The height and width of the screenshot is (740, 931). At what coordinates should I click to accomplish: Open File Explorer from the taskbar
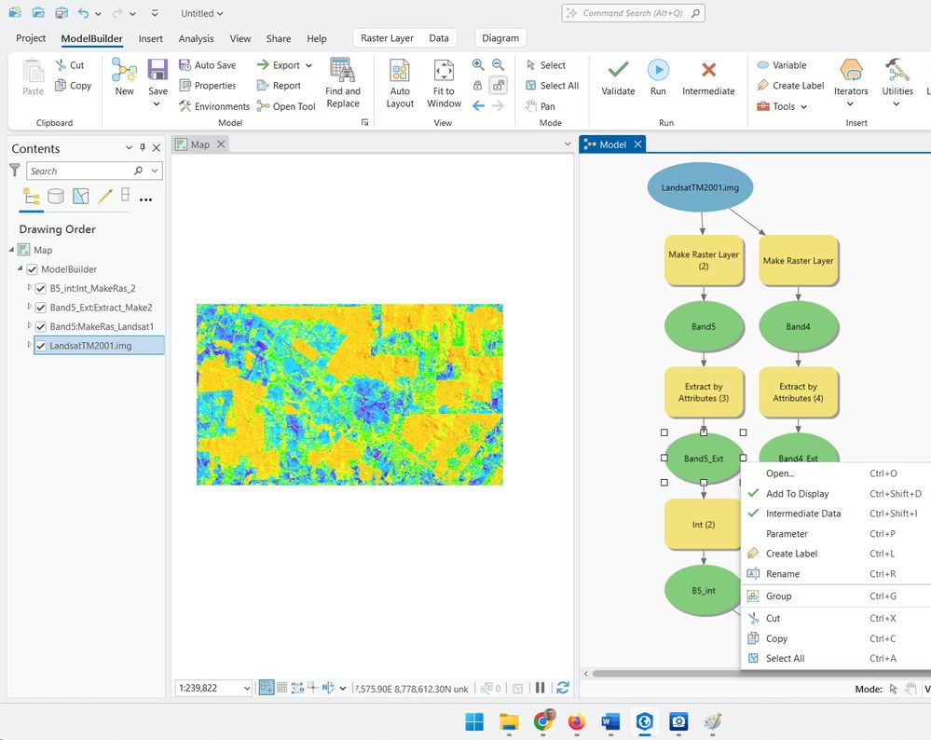click(x=509, y=721)
